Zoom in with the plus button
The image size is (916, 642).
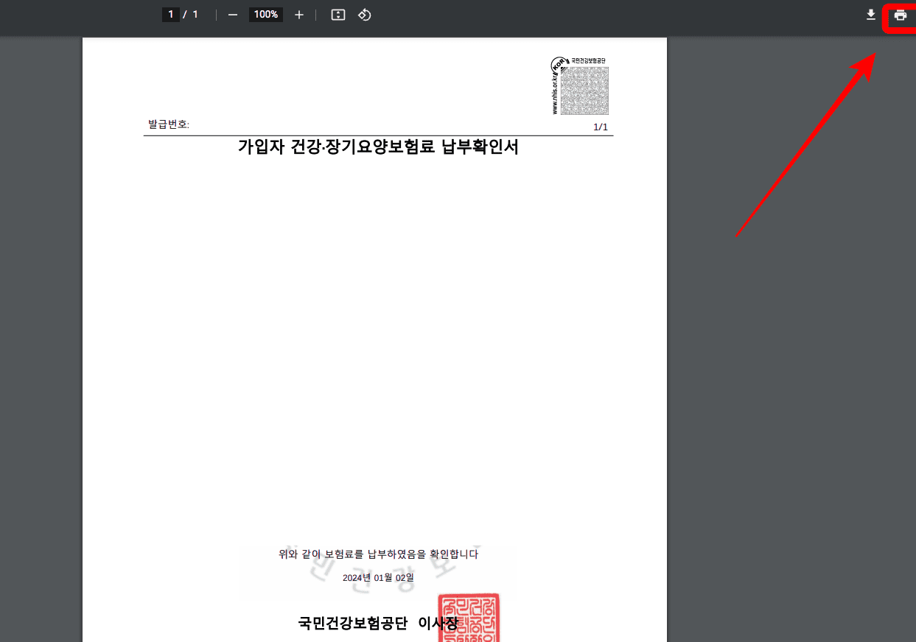click(x=298, y=15)
